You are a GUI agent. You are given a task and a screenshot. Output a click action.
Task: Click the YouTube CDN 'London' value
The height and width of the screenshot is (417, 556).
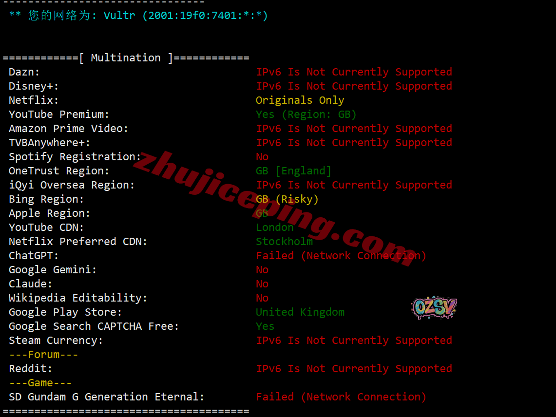tap(275, 227)
